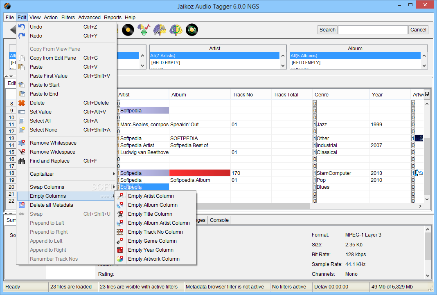This screenshot has width=437, height=295.
Task: Click the Cancel button beside search field
Action: coord(418,30)
